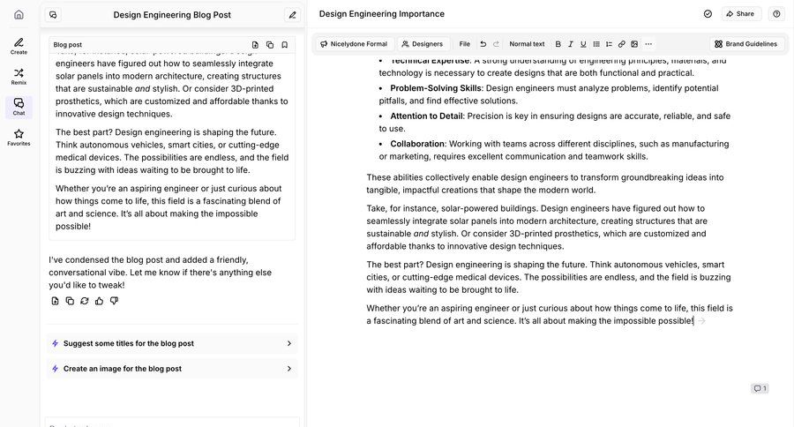Screen dimensions: 794x427
Task: Bookmark the Blog post card
Action: click(284, 44)
